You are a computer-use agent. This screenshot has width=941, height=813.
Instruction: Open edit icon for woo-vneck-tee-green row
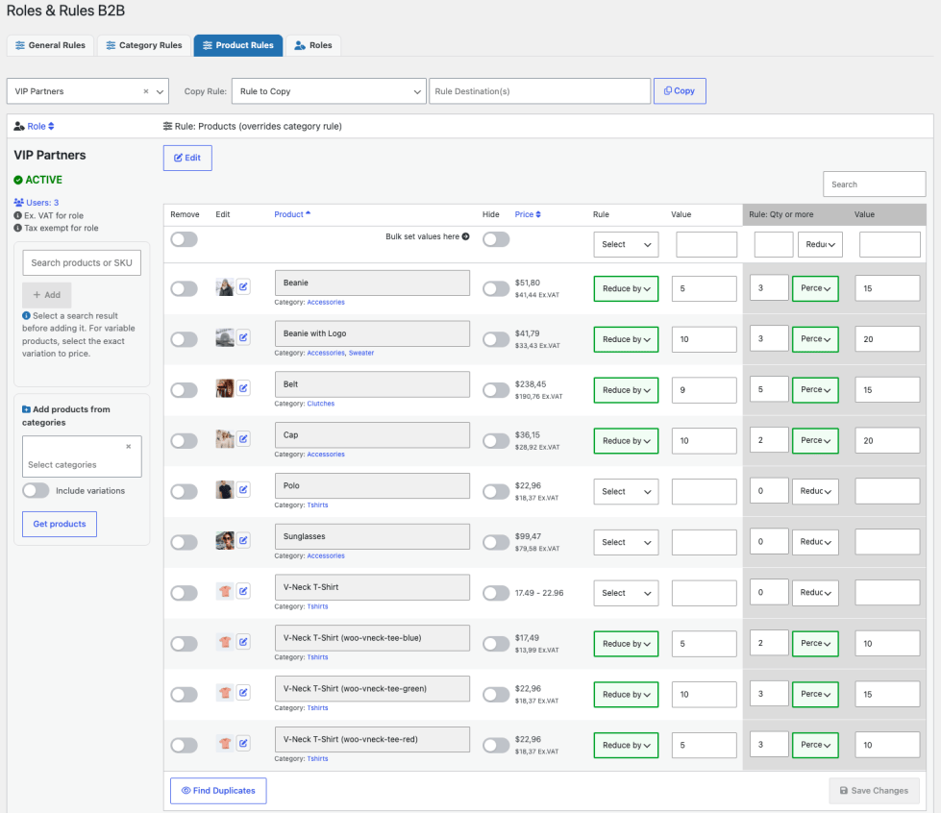[243, 693]
